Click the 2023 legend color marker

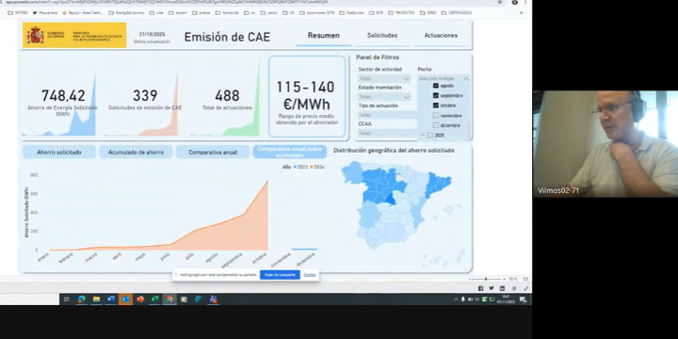(x=295, y=167)
